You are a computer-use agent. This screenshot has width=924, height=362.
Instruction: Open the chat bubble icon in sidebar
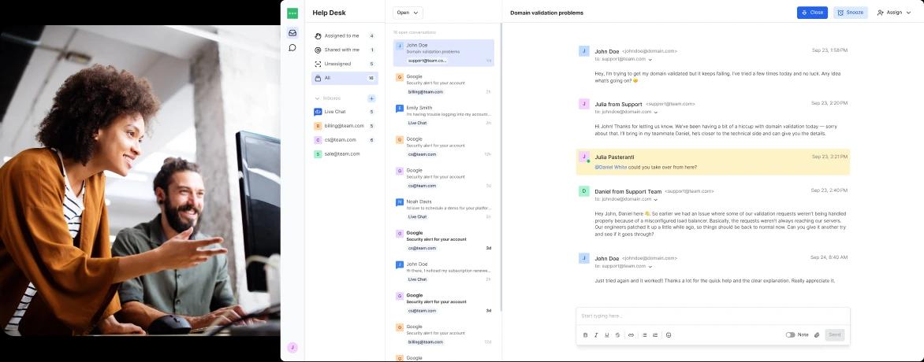pos(292,48)
